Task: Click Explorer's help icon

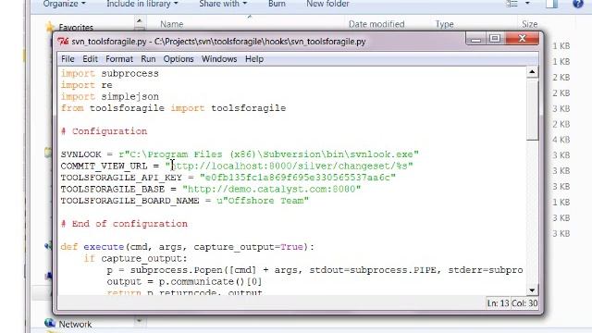Action: (x=578, y=4)
